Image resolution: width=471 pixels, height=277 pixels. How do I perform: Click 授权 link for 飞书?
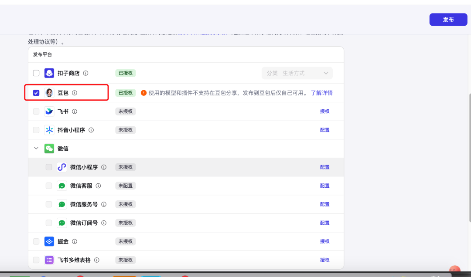tap(325, 111)
